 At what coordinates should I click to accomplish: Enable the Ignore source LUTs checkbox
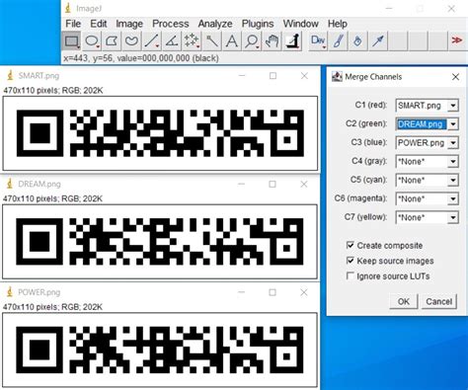[351, 275]
